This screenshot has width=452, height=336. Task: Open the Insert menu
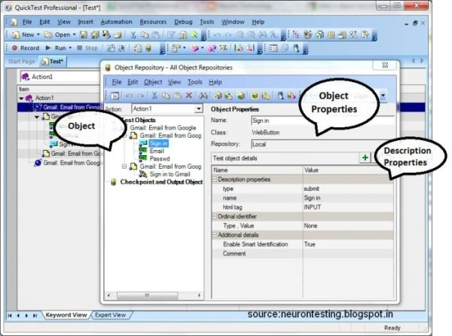pos(85,22)
